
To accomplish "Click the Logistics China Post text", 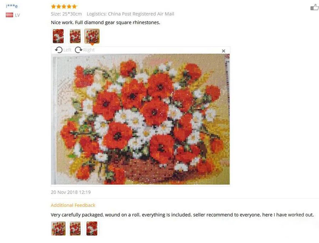I will click(x=130, y=14).
